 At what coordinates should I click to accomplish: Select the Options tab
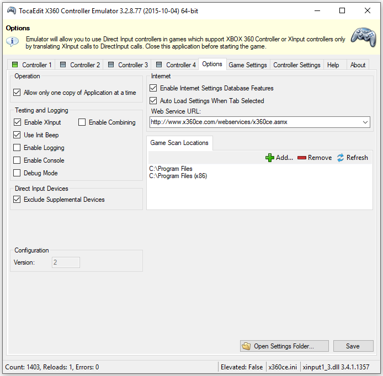[212, 64]
